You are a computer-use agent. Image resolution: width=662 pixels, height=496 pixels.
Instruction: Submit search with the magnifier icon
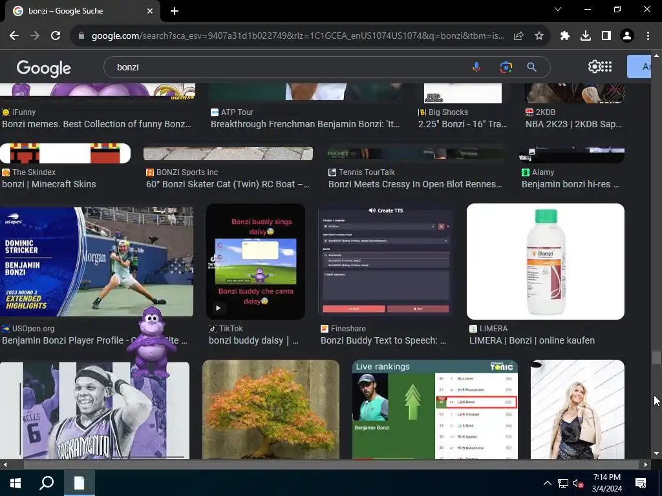tap(531, 67)
